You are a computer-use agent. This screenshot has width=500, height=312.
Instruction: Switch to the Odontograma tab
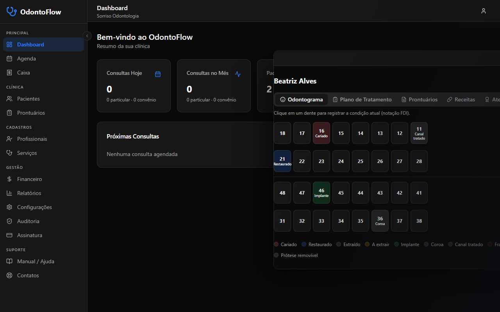tap(302, 99)
